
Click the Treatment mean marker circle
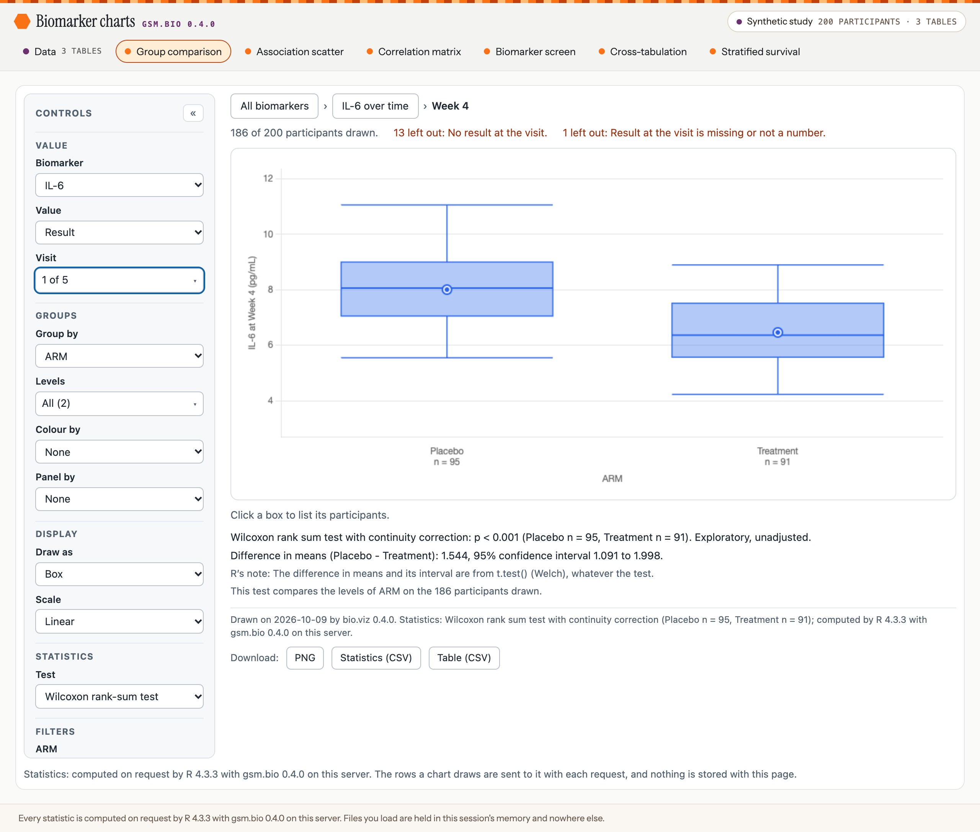[778, 332]
